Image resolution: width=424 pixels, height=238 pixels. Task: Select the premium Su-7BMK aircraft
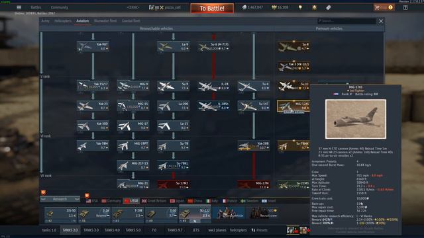(293, 145)
